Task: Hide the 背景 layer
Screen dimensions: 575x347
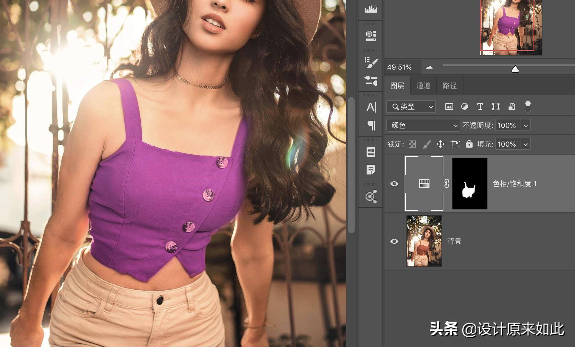Action: coord(394,241)
